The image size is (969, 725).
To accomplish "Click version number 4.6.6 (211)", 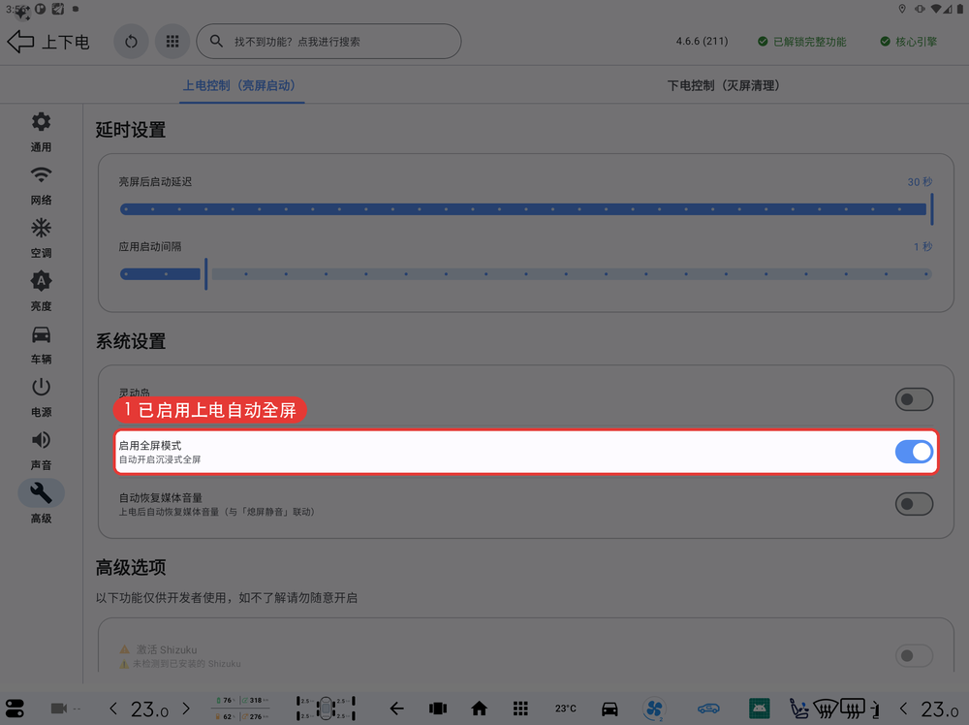I will pyautogui.click(x=702, y=42).
